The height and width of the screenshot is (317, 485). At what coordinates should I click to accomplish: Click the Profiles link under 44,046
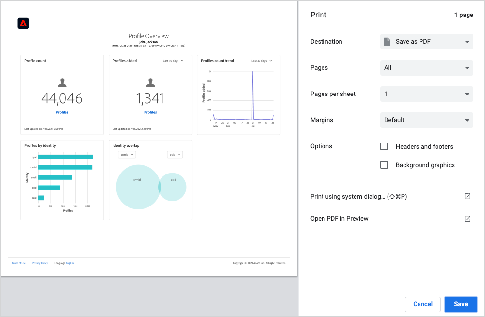[62, 112]
